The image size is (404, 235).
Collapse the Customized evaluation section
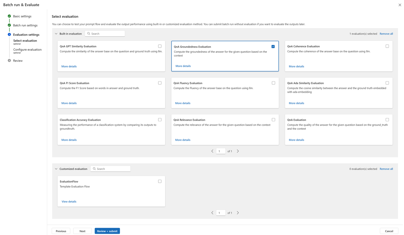click(x=56, y=169)
